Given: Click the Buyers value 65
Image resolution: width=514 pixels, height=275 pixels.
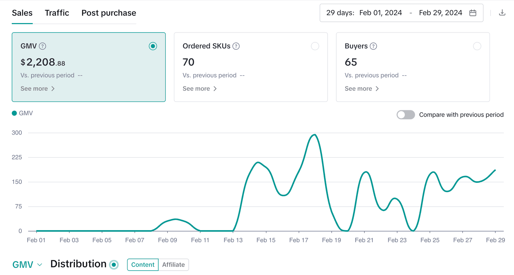Looking at the screenshot, I should [351, 62].
